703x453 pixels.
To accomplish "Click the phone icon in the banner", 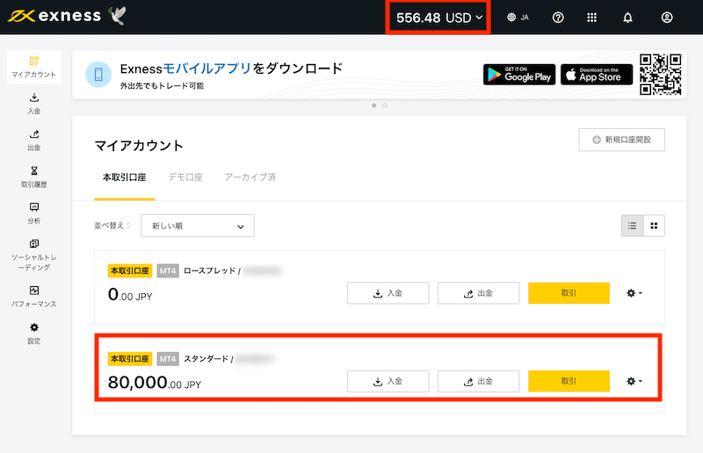I will (x=98, y=75).
